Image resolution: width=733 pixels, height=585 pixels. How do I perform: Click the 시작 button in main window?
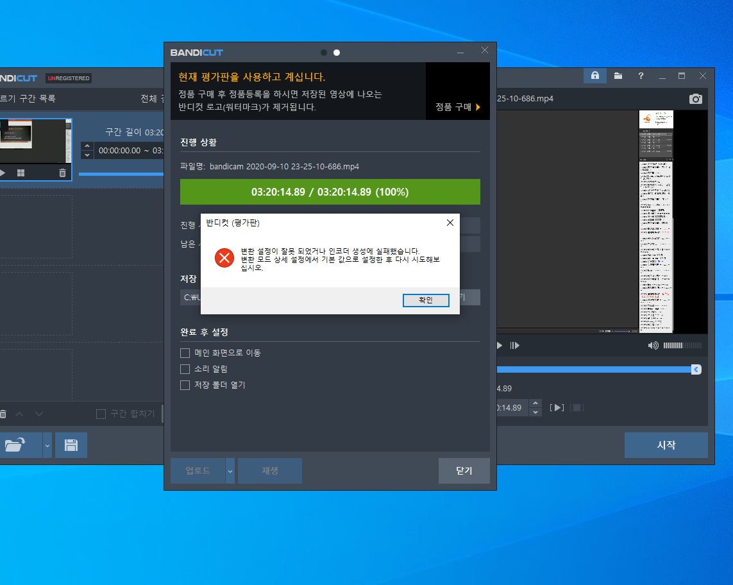pyautogui.click(x=666, y=445)
